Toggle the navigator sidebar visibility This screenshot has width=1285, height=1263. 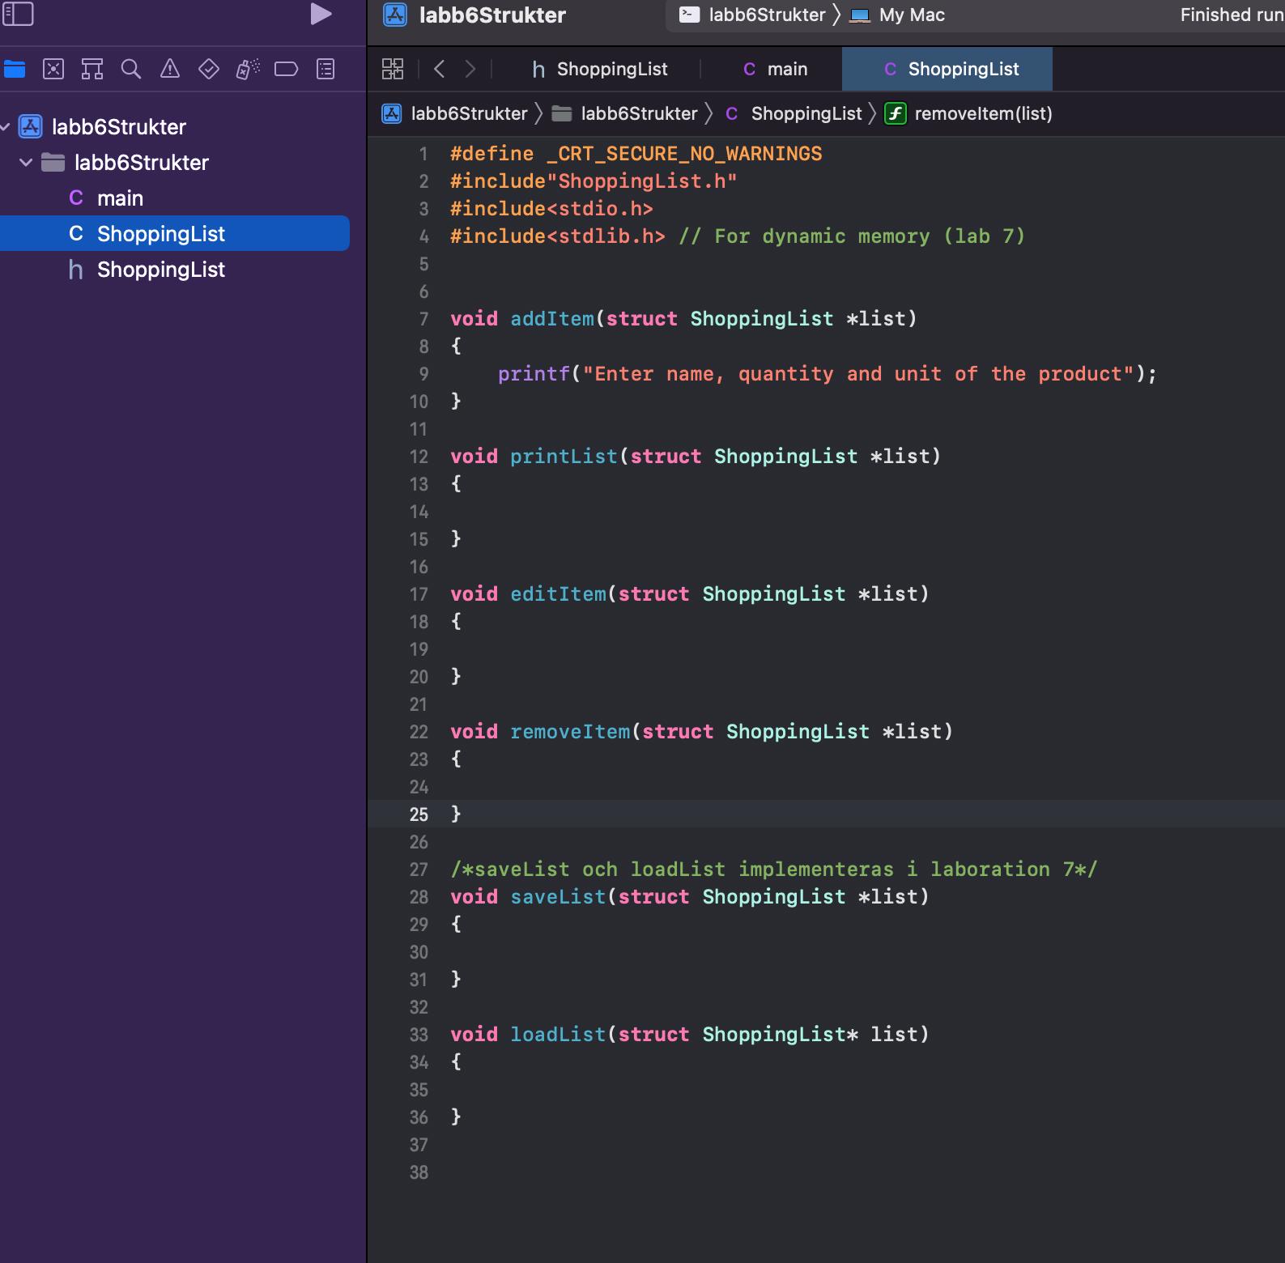click(18, 15)
